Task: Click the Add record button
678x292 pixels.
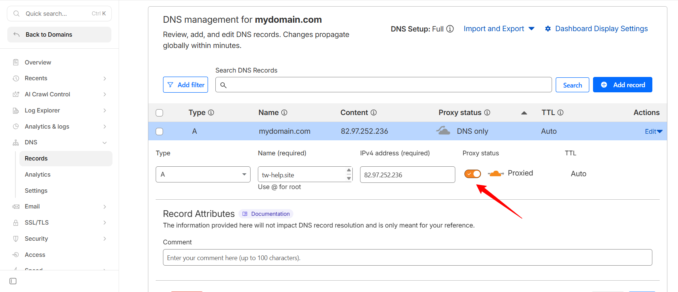Action: [622, 85]
